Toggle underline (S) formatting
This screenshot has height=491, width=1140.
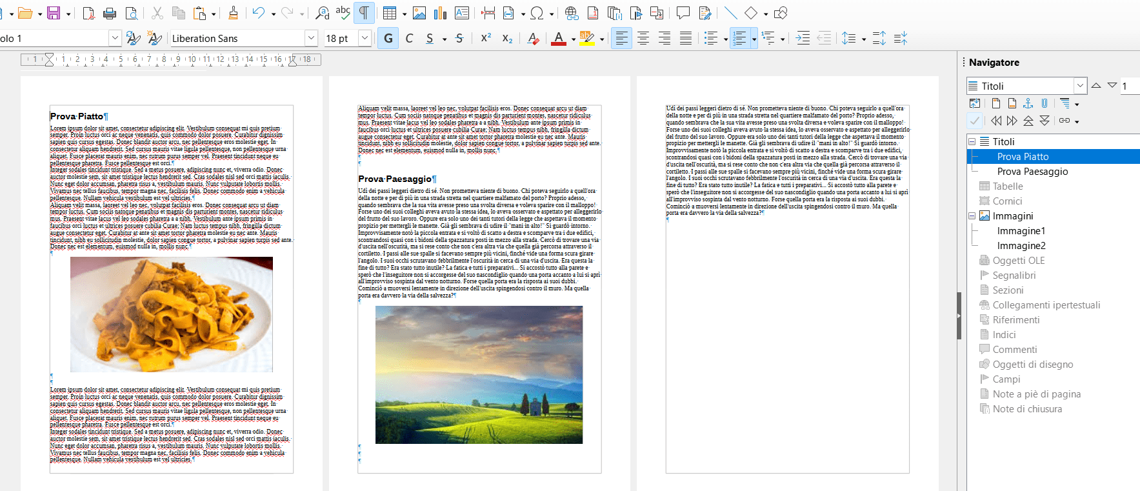click(x=430, y=39)
